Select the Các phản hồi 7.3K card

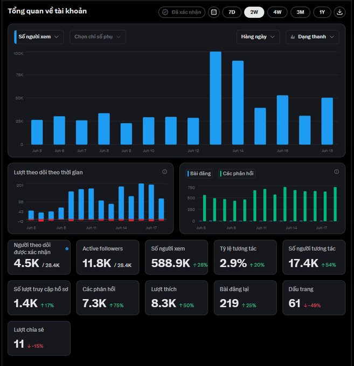pyautogui.click(x=108, y=298)
